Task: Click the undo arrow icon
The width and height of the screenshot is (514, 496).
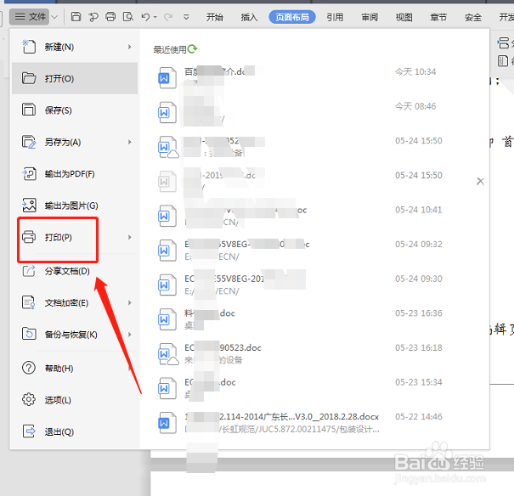Action: [145, 17]
